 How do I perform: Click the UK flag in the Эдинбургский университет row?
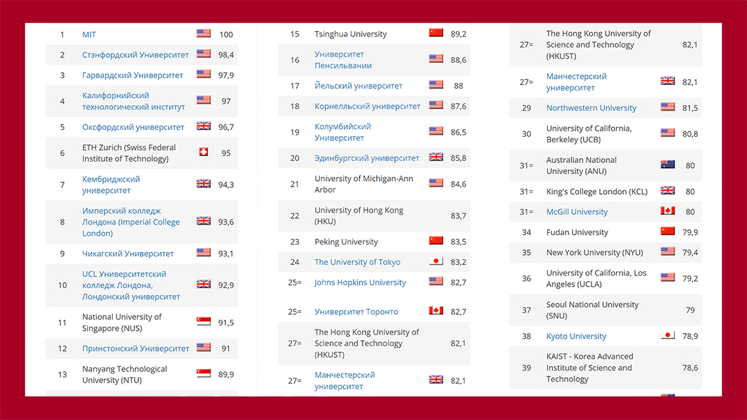click(x=436, y=157)
